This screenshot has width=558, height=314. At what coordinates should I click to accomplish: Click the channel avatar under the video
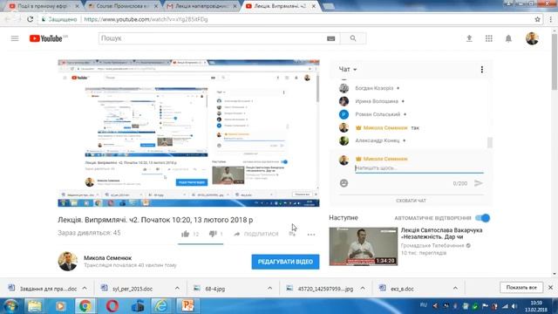[68, 262]
